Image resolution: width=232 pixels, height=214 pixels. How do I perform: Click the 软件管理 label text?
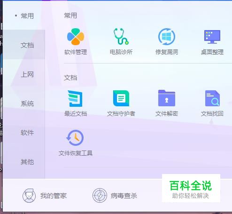76,52
